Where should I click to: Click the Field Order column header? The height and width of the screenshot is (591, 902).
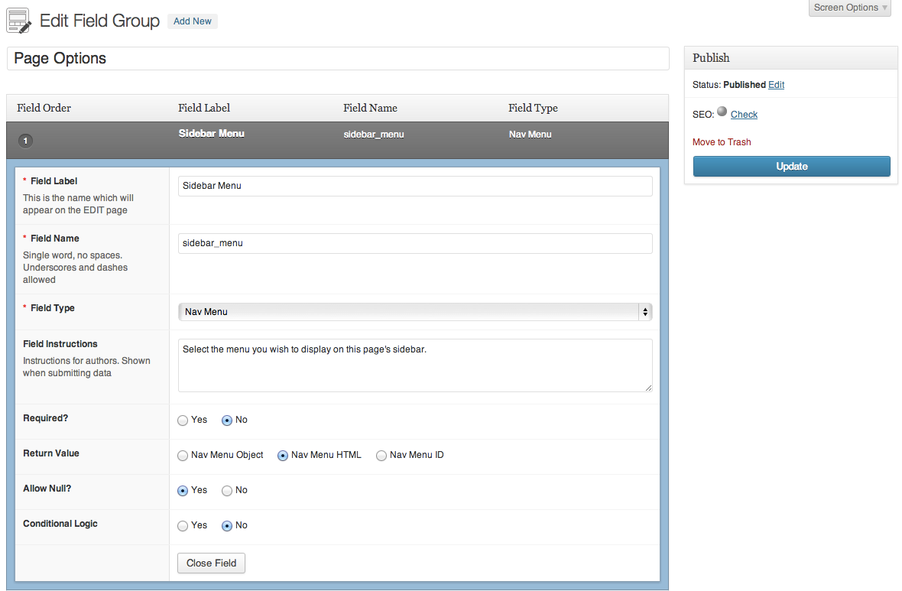(44, 109)
